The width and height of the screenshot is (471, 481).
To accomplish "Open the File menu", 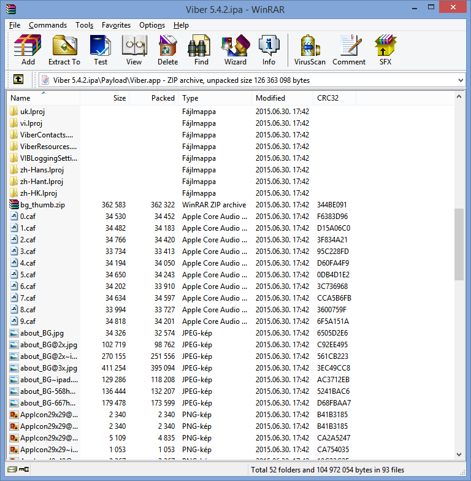I will pyautogui.click(x=15, y=25).
